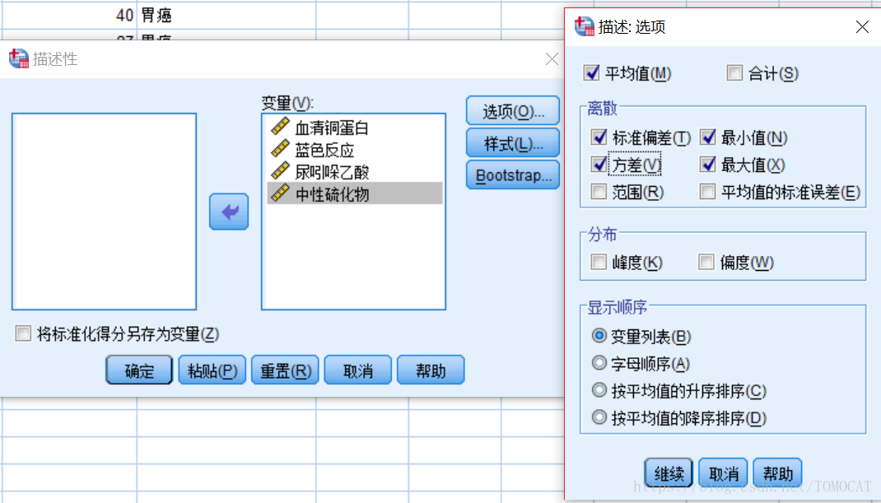Image resolution: width=881 pixels, height=503 pixels.
Task: Open the 样式(L)... button
Action: 512,142
